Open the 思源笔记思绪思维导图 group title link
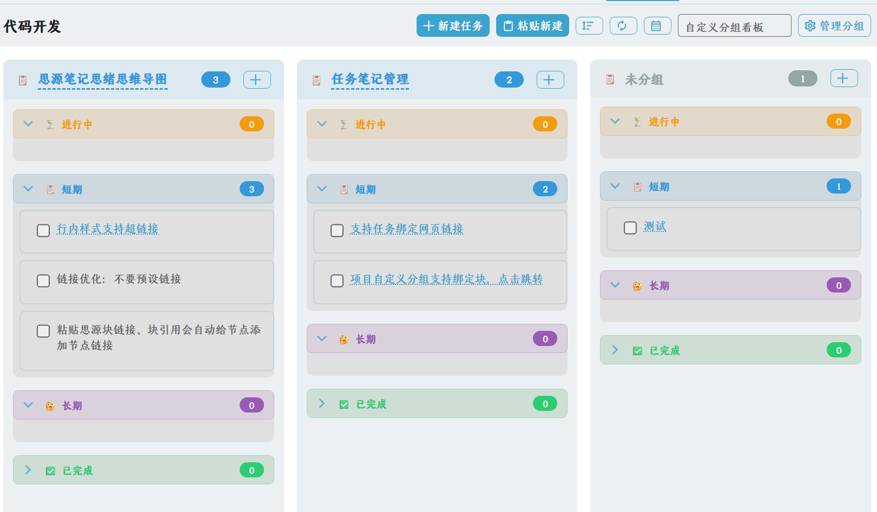 [103, 79]
